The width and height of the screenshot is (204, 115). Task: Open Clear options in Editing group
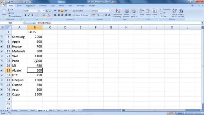pyautogui.click(x=164, y=16)
